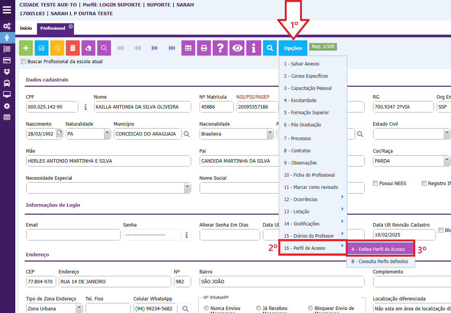Click into the Email input field
The width and height of the screenshot is (451, 313).
(x=73, y=235)
